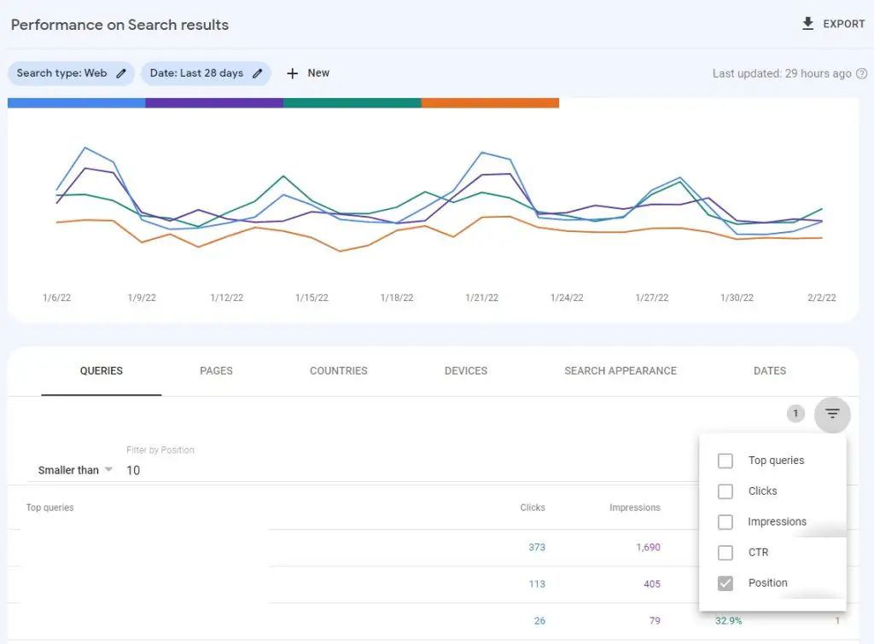The image size is (874, 644).
Task: Click the Export download icon
Action: tap(807, 23)
